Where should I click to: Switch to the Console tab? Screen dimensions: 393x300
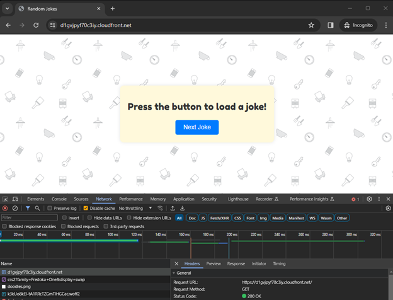tap(59, 199)
